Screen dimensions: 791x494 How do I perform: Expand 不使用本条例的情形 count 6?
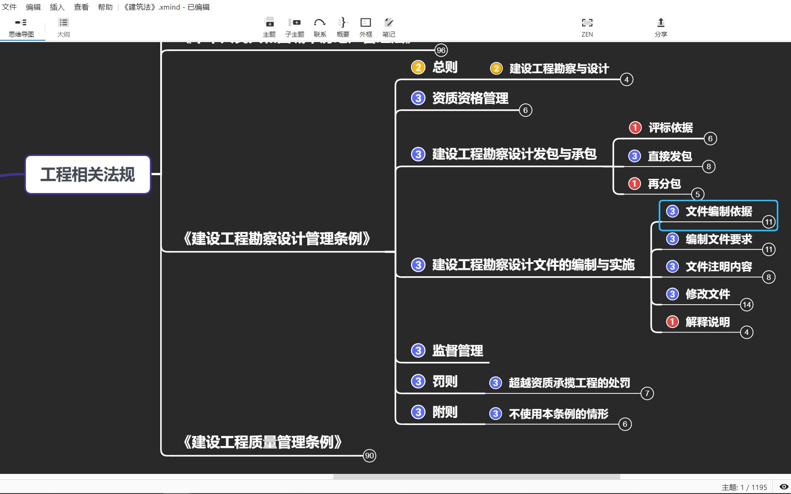[x=625, y=424]
